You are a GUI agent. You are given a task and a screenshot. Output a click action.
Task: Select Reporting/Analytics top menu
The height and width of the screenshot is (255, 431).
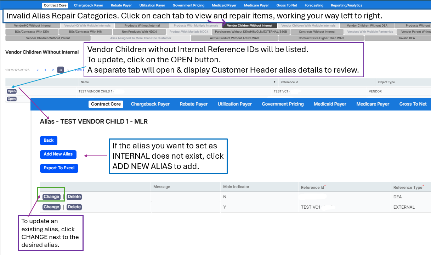[x=347, y=5]
